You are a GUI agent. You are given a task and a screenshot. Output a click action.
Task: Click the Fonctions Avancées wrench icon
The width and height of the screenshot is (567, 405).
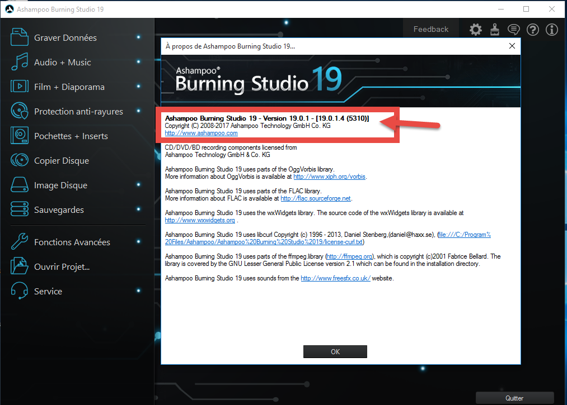point(19,241)
